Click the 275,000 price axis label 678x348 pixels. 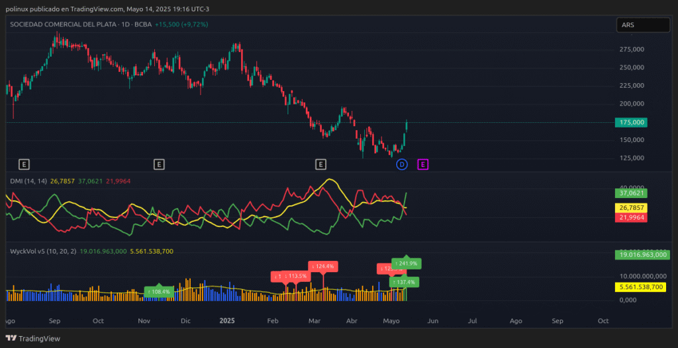tap(631, 50)
